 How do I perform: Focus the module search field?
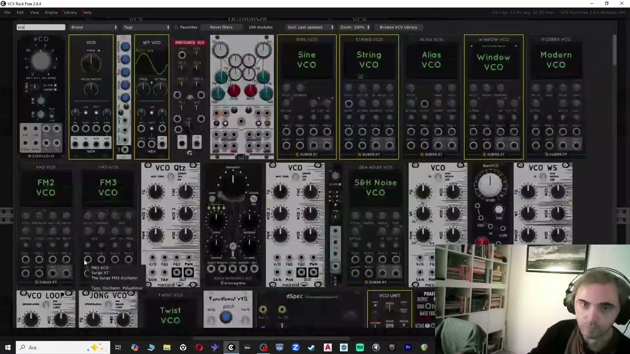pyautogui.click(x=41, y=27)
